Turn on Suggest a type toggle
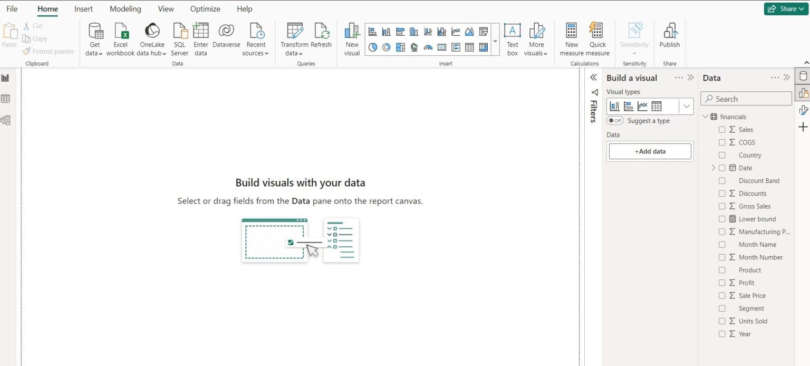The image size is (810, 366). (615, 121)
